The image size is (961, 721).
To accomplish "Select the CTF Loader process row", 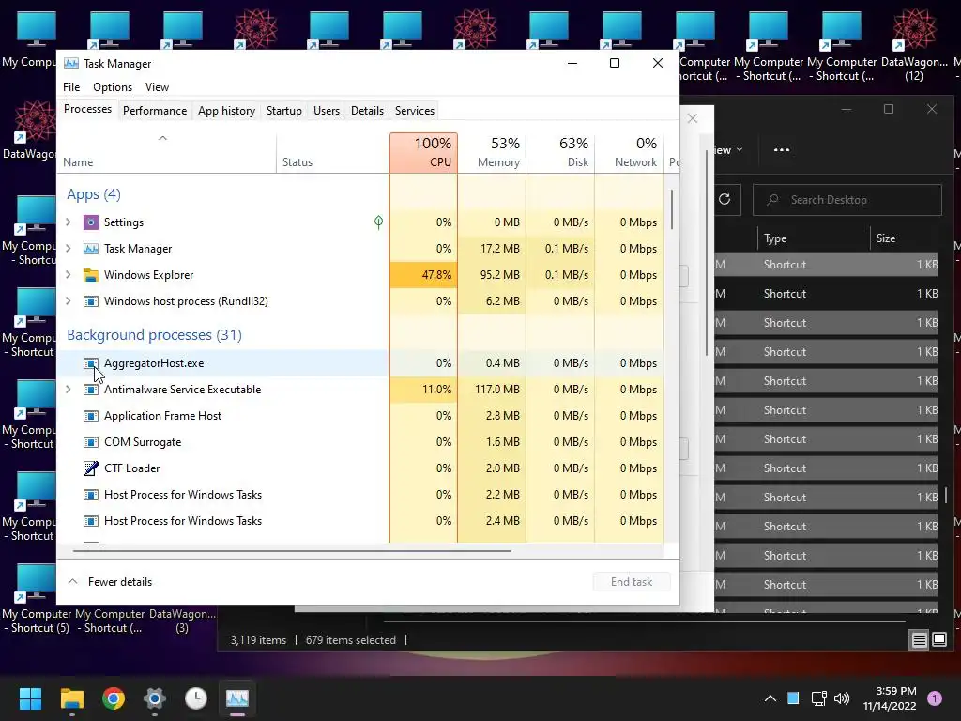I will point(359,468).
